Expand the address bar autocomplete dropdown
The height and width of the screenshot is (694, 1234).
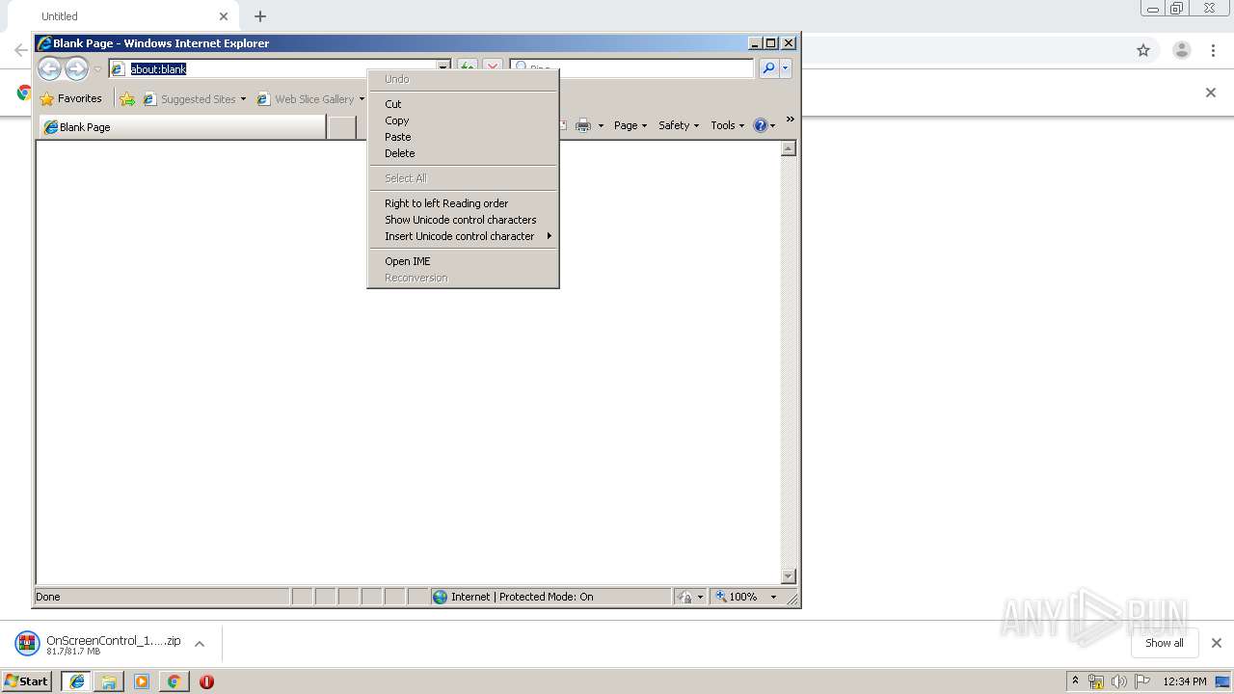[x=443, y=68]
